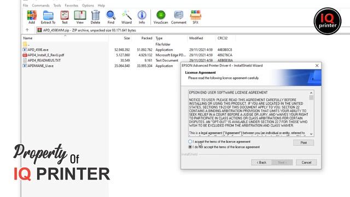350x197 pixels.
Task: Open the Help menu
Action: pyautogui.click(x=101, y=5)
